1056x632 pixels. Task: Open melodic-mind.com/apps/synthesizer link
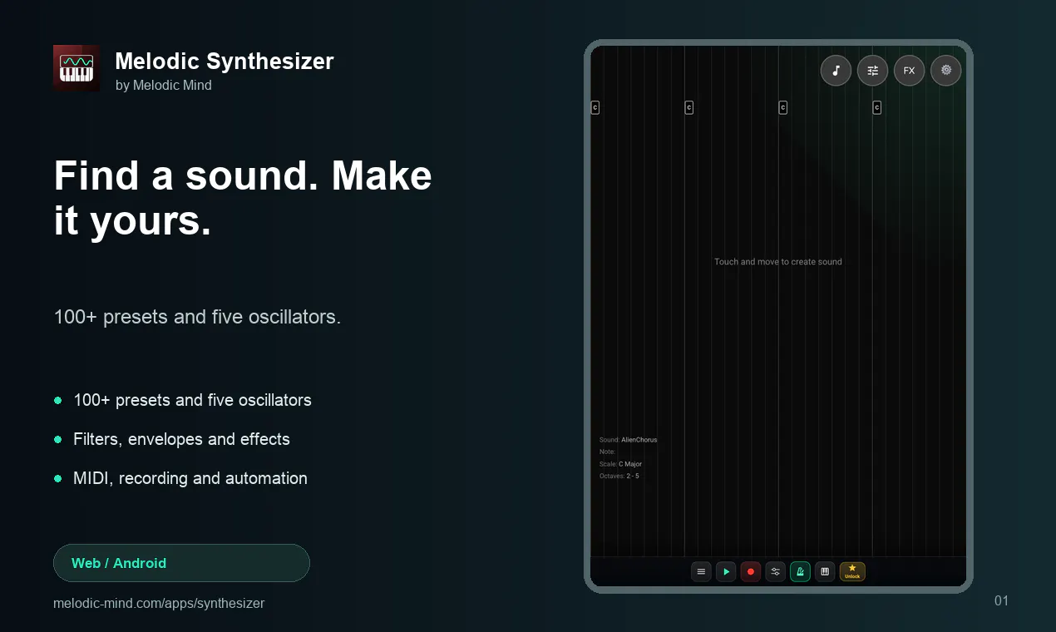(x=159, y=603)
